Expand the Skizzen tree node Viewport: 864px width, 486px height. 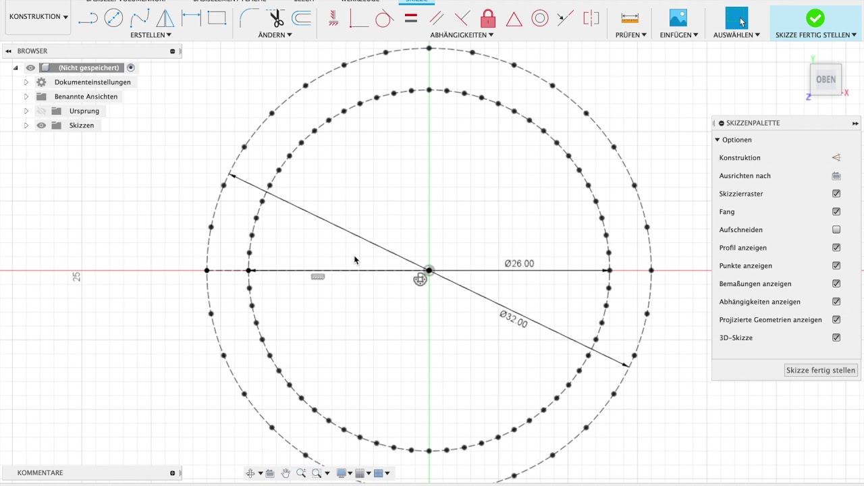[26, 126]
